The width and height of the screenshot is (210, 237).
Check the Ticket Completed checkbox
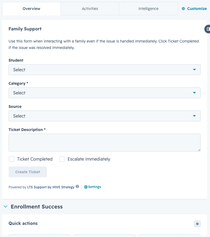[x=12, y=159]
